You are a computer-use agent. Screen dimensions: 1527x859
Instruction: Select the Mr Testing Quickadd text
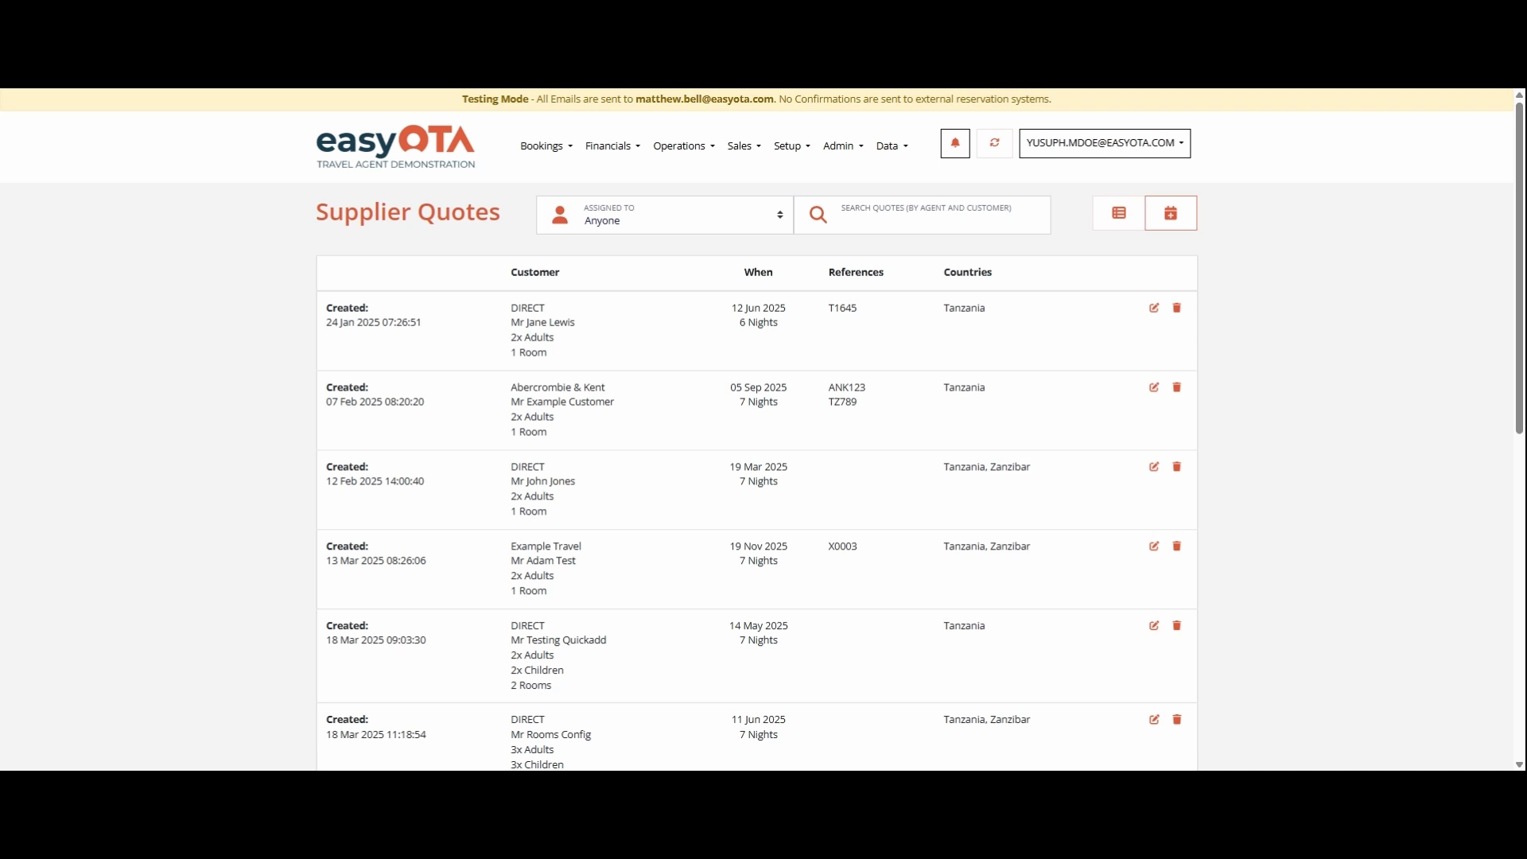point(558,640)
